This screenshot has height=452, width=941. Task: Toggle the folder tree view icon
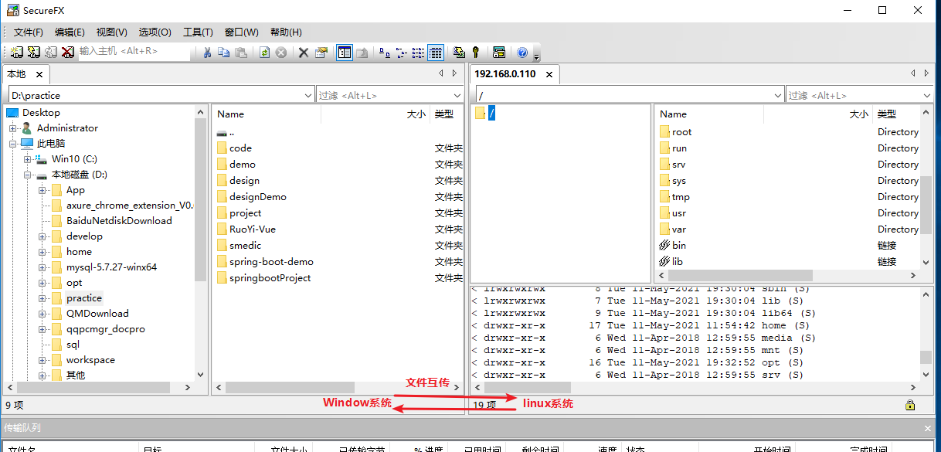pyautogui.click(x=345, y=53)
